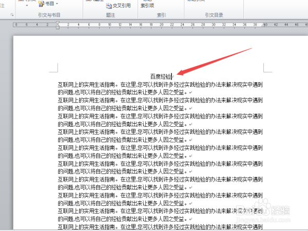Click the horizontal ruler at mark 20
The image size is (308, 231).
pos(162,25)
